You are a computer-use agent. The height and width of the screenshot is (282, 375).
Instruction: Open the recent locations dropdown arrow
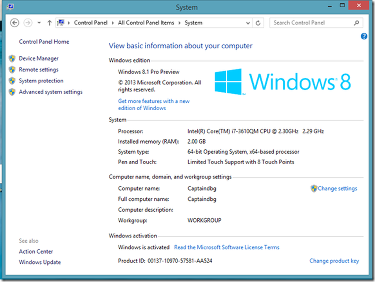[39, 23]
